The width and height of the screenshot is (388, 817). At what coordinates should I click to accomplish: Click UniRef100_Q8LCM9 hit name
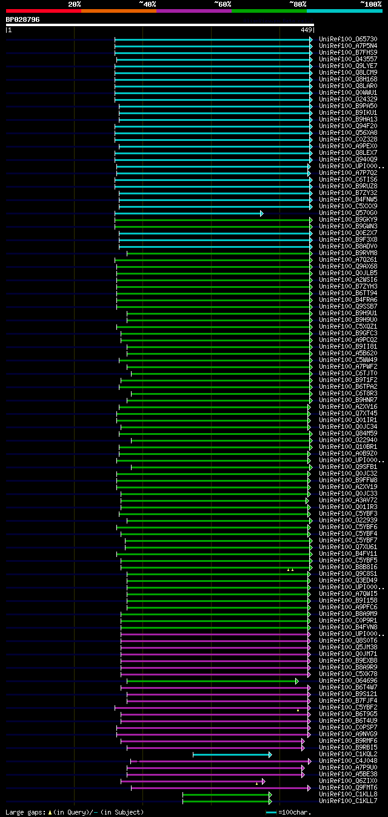349,72
